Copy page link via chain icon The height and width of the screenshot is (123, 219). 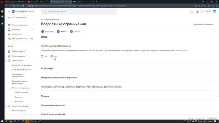click(192, 12)
